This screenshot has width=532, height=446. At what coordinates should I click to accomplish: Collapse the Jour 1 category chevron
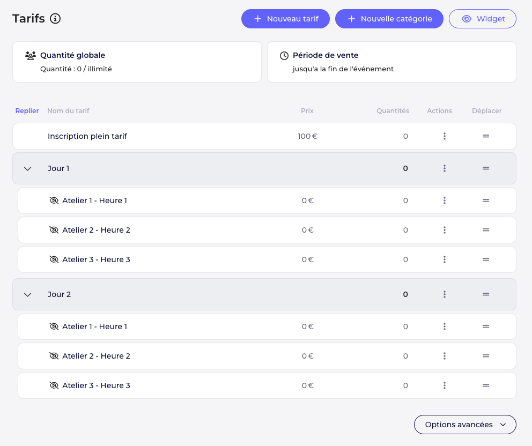click(28, 168)
